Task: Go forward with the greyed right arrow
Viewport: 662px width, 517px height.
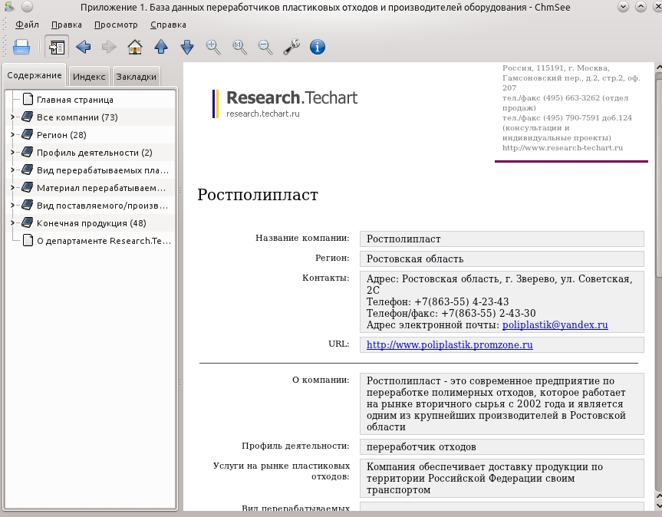Action: pos(109,47)
